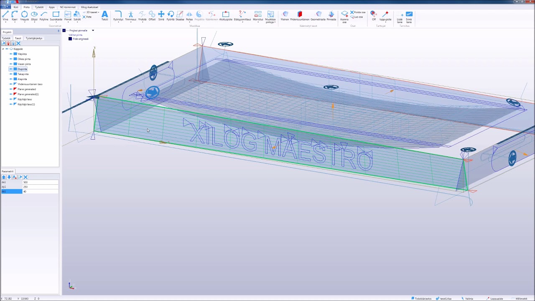
Task: Toggle visibility of Vasen pinta layer
Action: coord(11,64)
